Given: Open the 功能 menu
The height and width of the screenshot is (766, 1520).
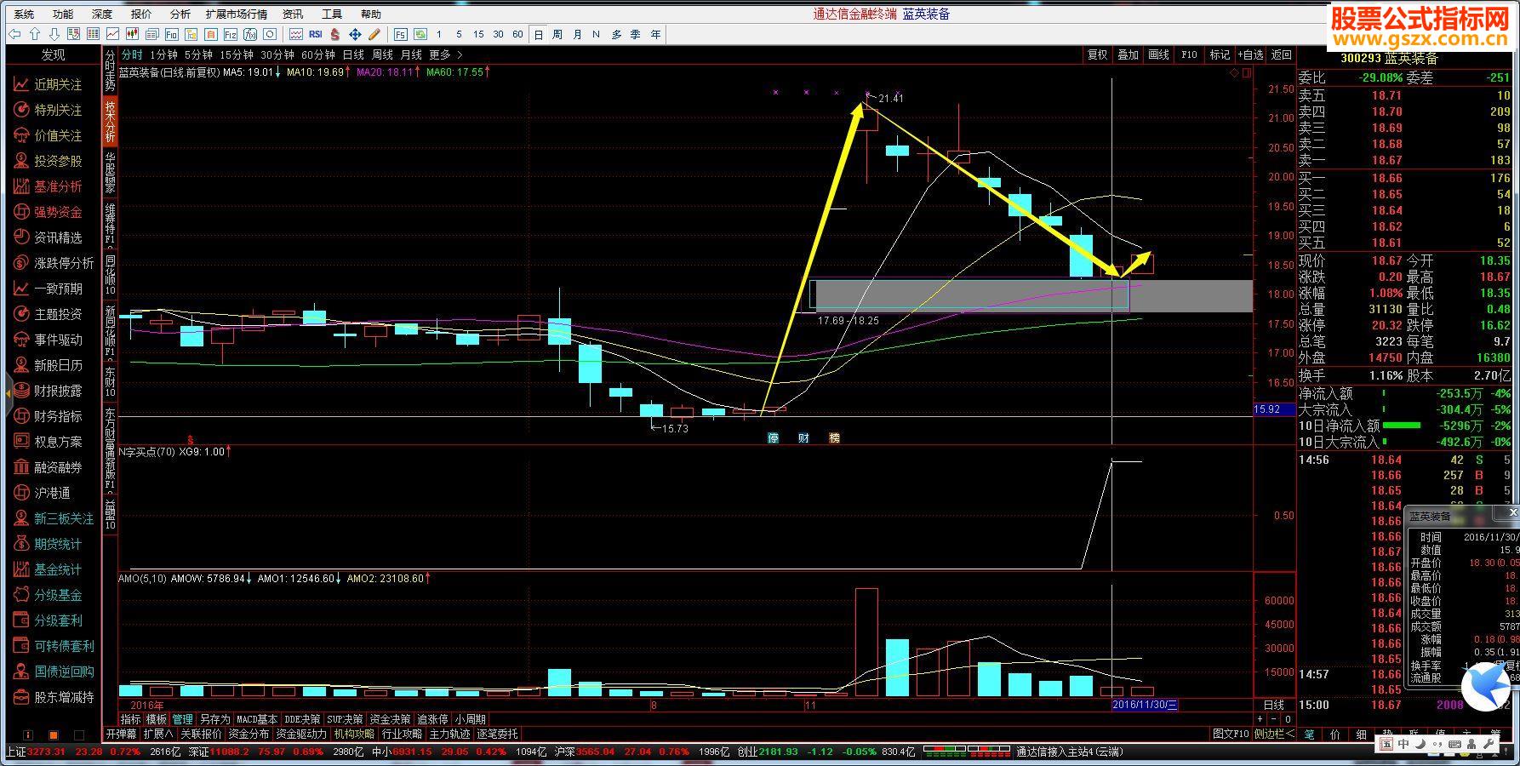Looking at the screenshot, I should 63,14.
